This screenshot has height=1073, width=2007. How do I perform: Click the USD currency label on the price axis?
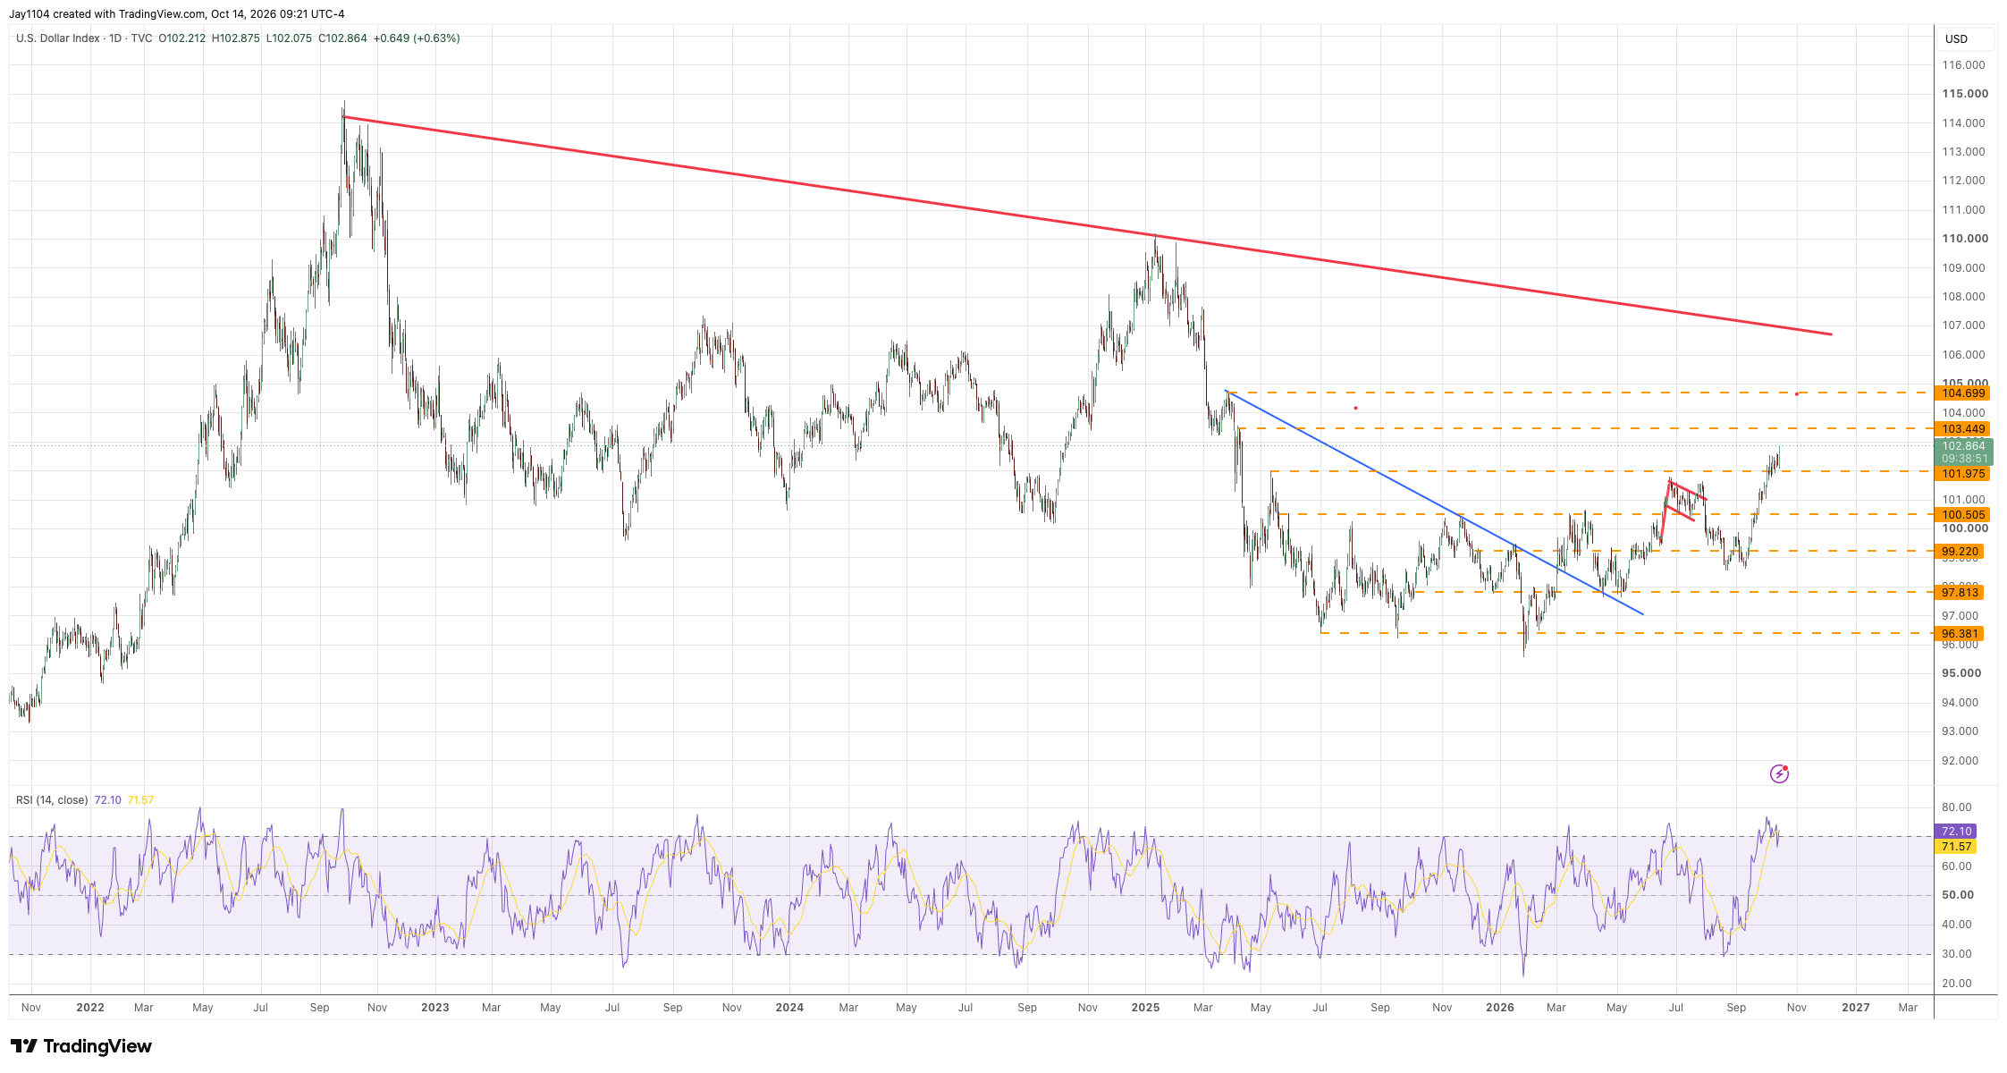pyautogui.click(x=1956, y=39)
